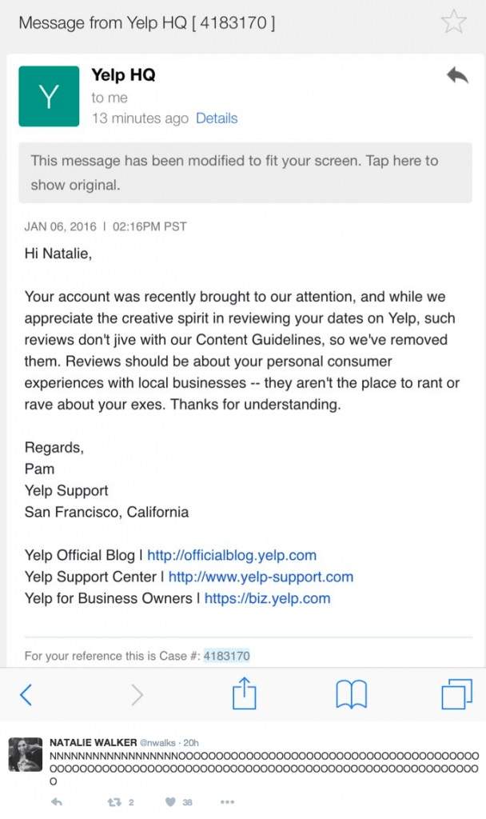Screen dimensions: 486x819
Task: Tap banner to show original message
Action: (245, 172)
